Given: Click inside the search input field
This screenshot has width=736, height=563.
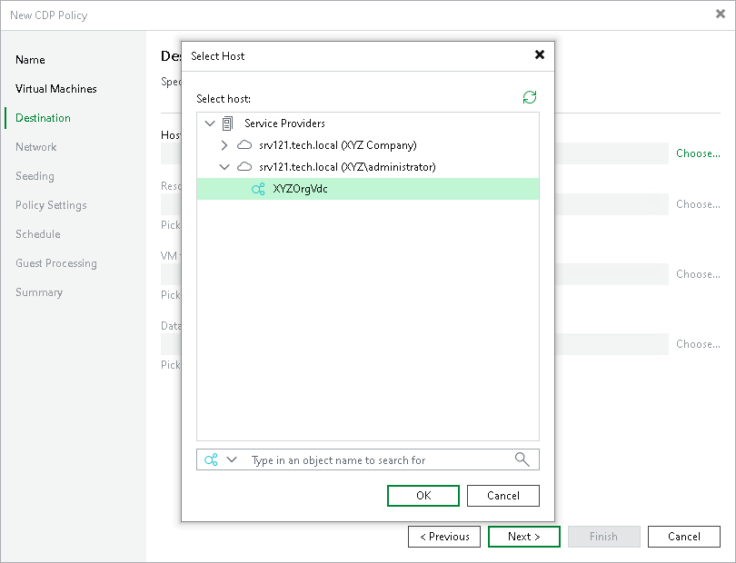Looking at the screenshot, I should (363, 459).
